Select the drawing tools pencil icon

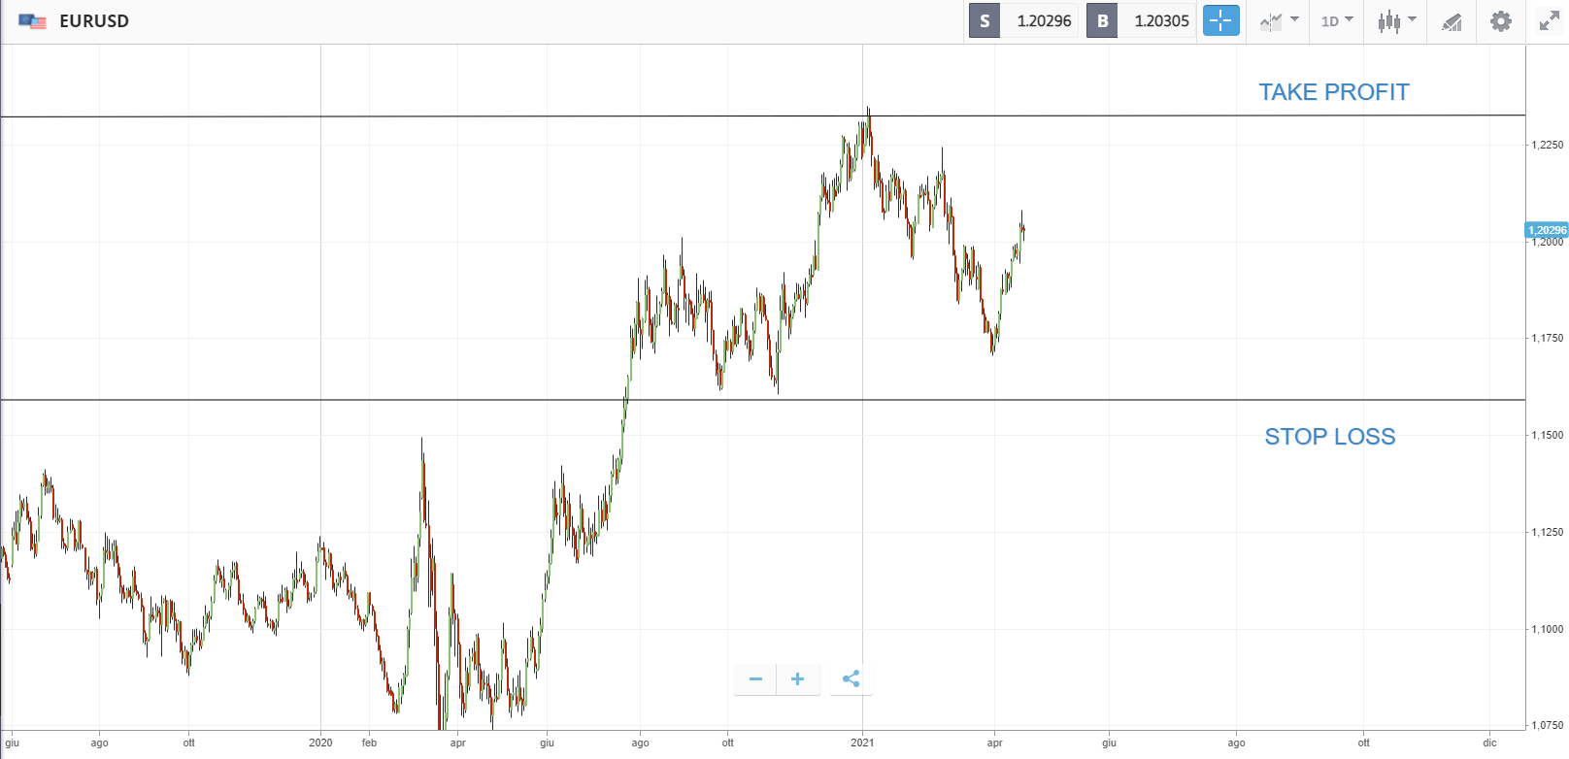pyautogui.click(x=1452, y=21)
